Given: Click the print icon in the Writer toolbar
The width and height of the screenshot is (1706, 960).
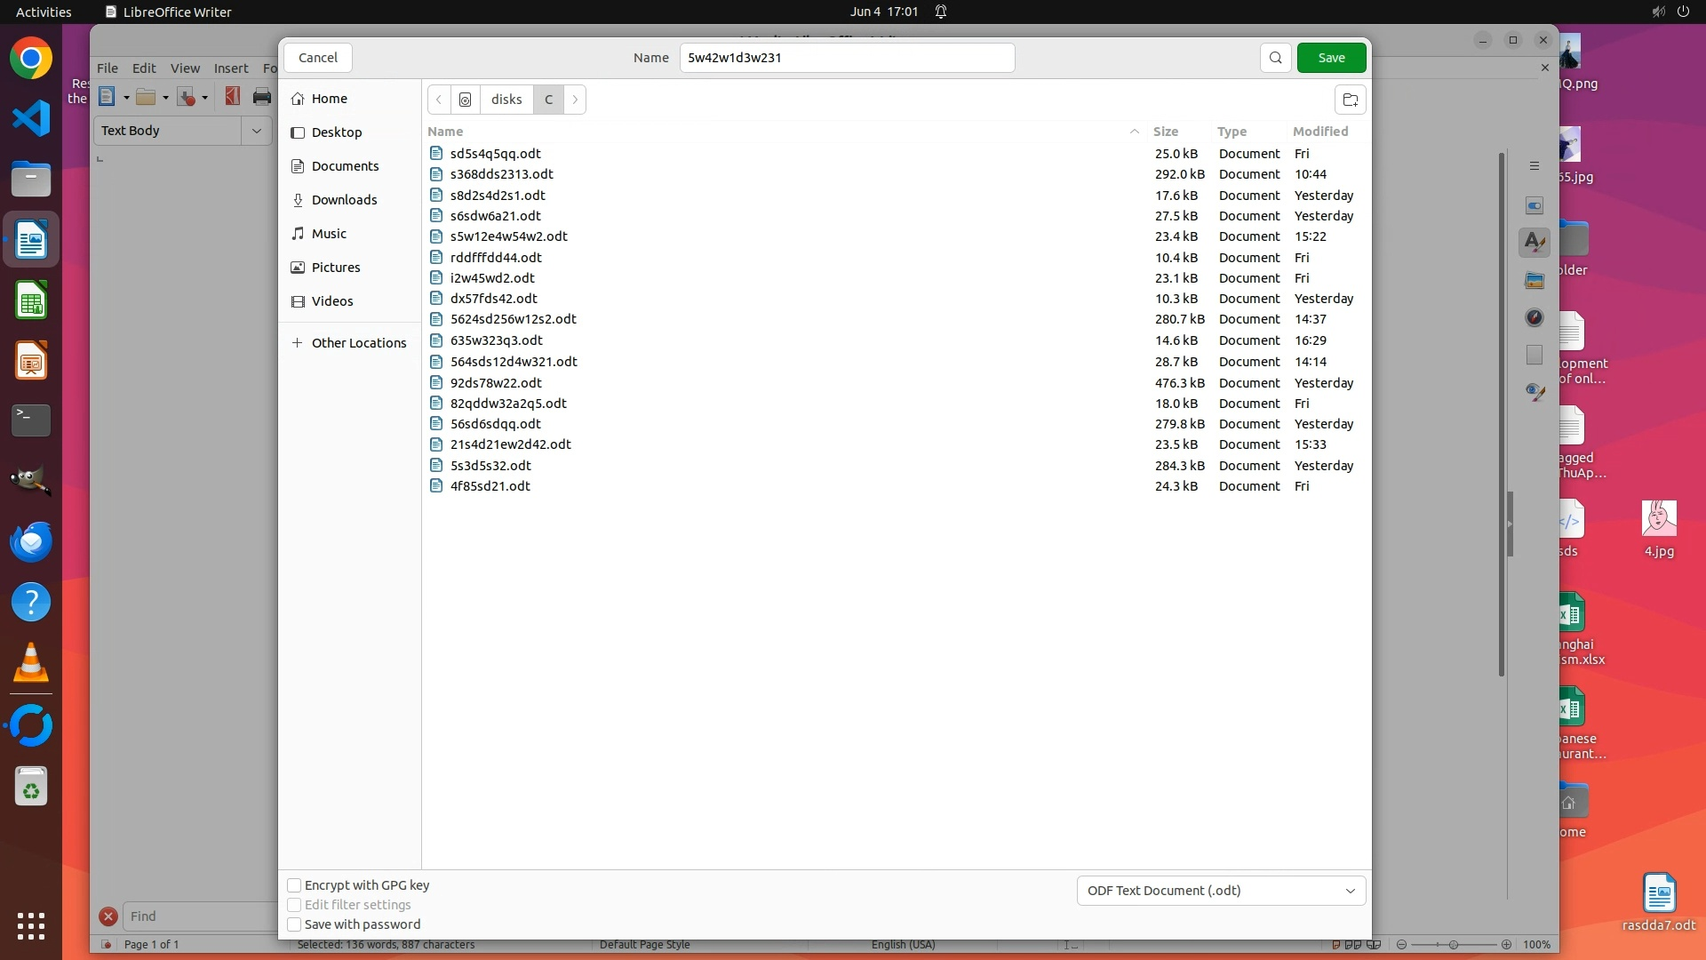Looking at the screenshot, I should point(261,97).
